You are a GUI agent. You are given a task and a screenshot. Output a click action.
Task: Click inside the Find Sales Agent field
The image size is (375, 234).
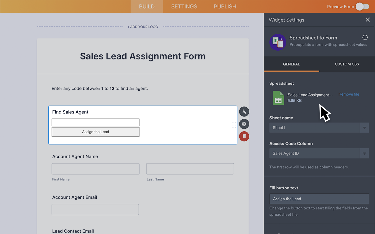tap(95, 122)
